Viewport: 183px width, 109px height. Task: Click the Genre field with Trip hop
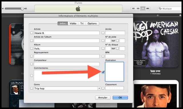(66, 88)
